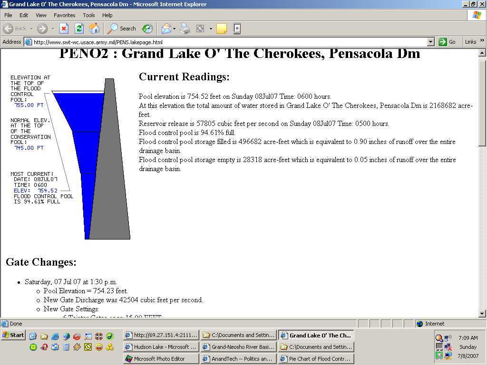Click inside the address URL field
487x365 pixels.
(x=228, y=42)
